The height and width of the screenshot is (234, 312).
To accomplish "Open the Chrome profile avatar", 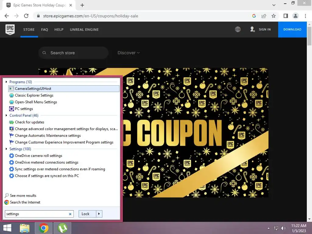I will (296, 16).
